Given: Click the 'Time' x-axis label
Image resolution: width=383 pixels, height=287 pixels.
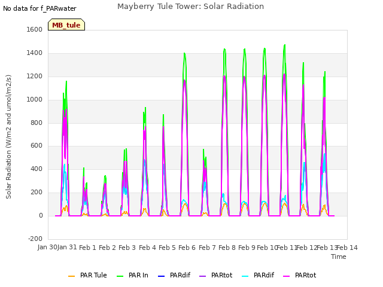Looking at the screenshot, I should coord(339,257).
